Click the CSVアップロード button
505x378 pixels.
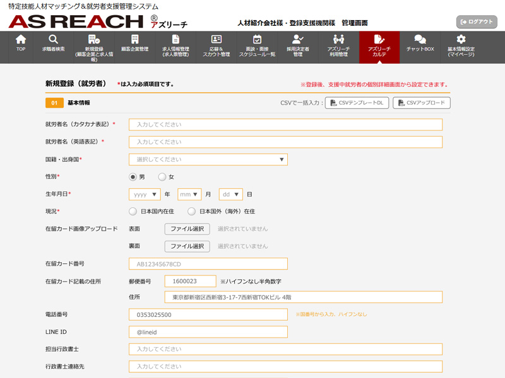tap(422, 103)
